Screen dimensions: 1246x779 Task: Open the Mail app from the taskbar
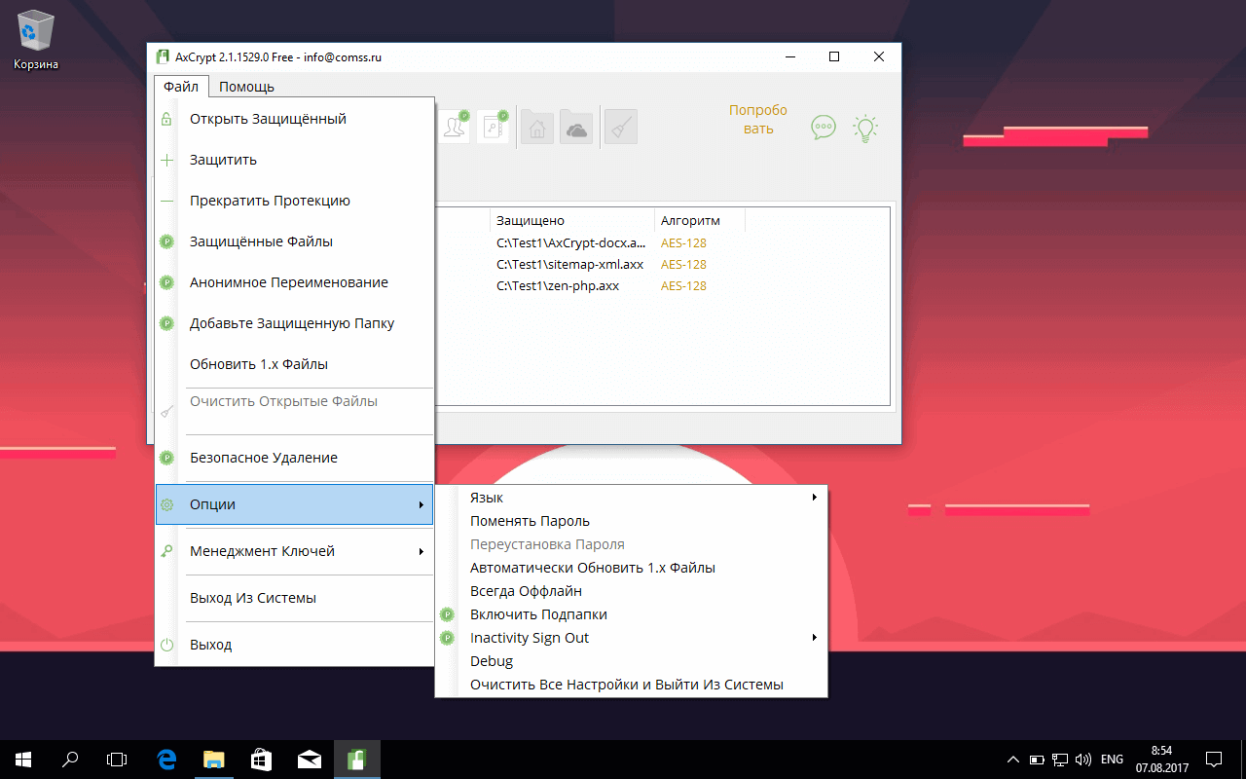coord(309,759)
